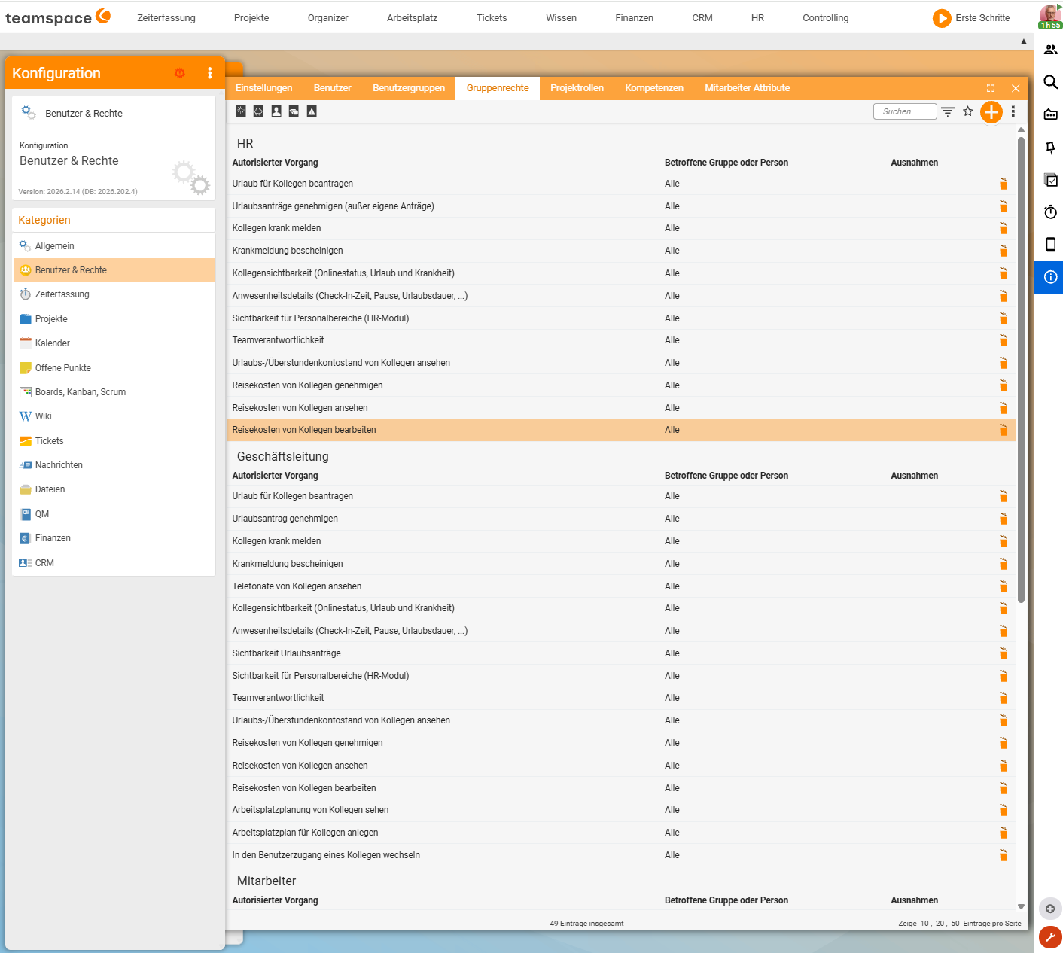Start the Erste Schritte guide
Viewport: 1063px width, 953px height.
(x=971, y=18)
